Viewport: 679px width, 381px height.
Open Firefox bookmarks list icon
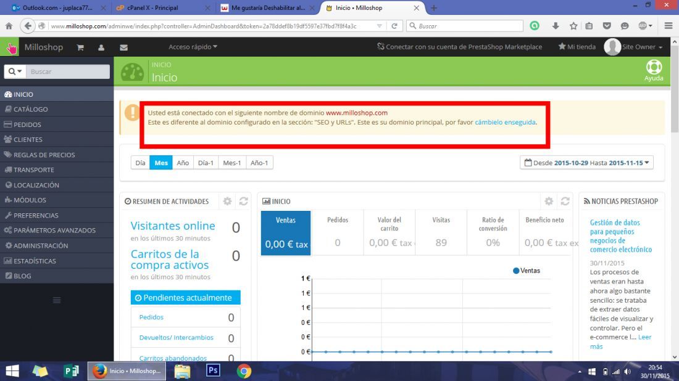[589, 26]
